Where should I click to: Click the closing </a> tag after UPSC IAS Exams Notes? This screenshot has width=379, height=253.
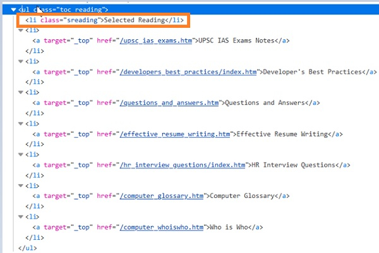[x=282, y=40]
